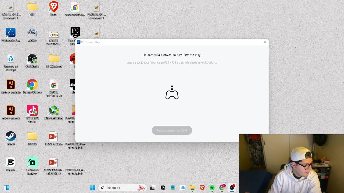Screen dimensions: 344x193
Task: Select the PLANTILLA2842... desktop file
Action: coord(11,11)
